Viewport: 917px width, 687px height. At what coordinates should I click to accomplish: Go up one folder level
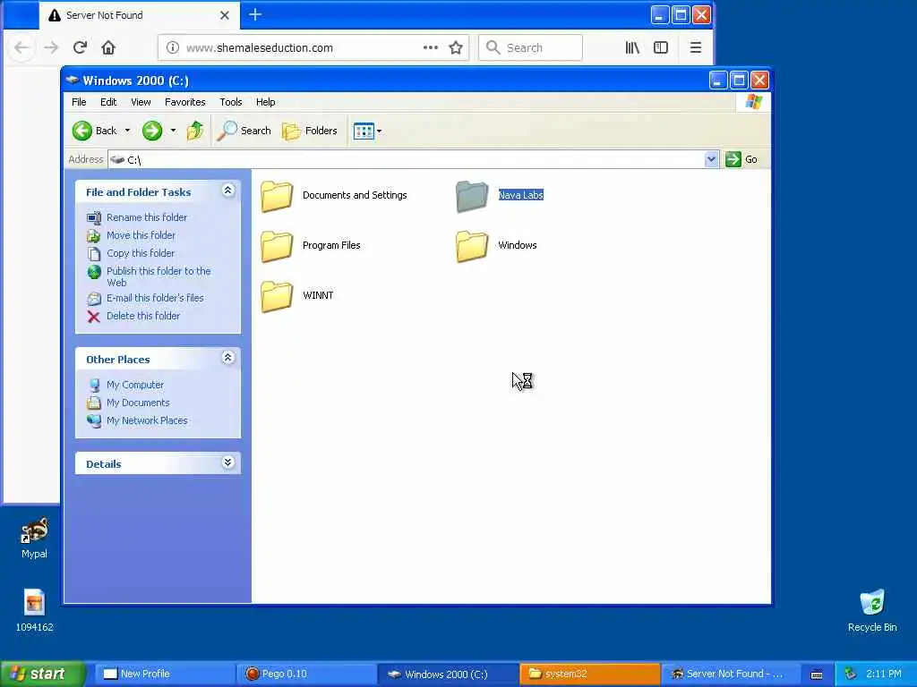(x=194, y=131)
